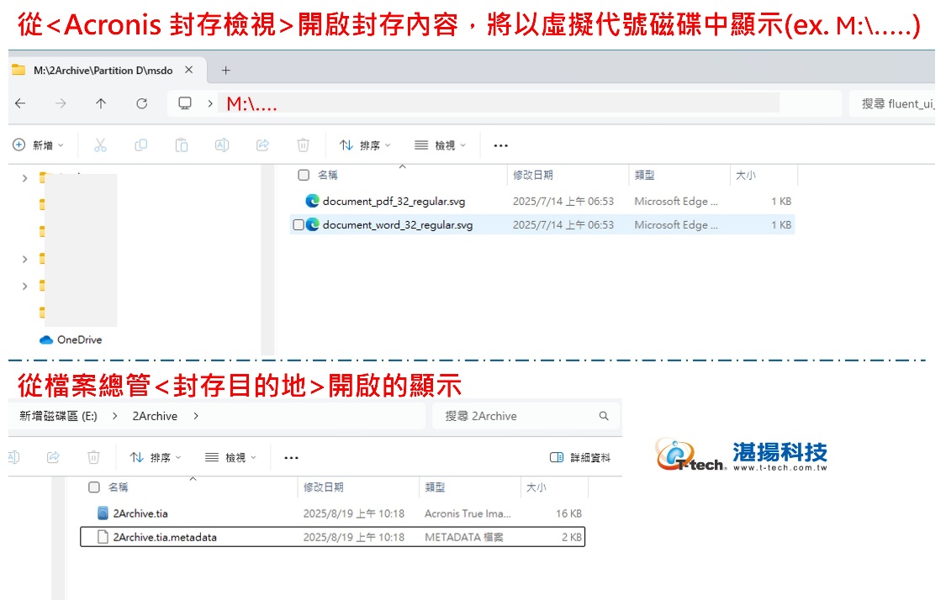The image size is (946, 600).
Task: Open 檢視 dropdown in upper window
Action: (x=441, y=145)
